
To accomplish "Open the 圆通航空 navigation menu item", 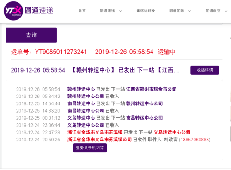I will (213, 11).
